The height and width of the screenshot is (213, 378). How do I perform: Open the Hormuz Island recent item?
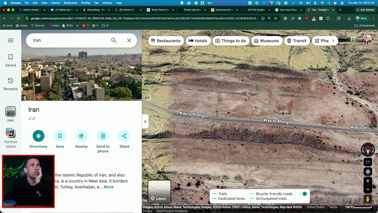coord(11,138)
